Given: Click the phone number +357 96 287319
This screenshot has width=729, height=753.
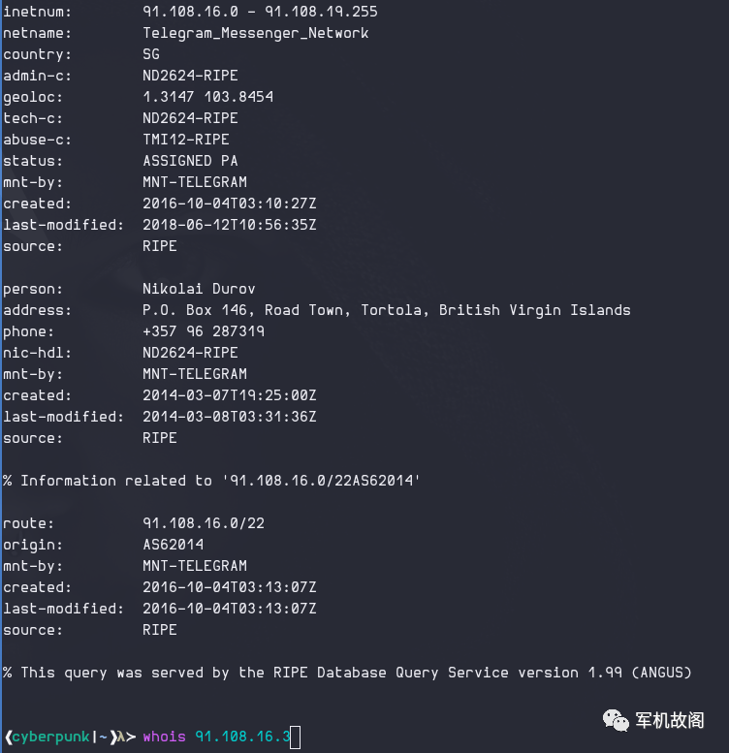Looking at the screenshot, I should coord(204,331).
